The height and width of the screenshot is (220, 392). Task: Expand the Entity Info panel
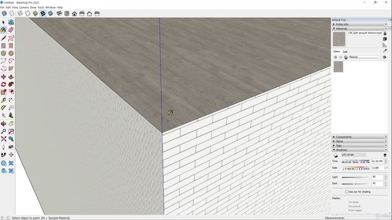[360, 24]
